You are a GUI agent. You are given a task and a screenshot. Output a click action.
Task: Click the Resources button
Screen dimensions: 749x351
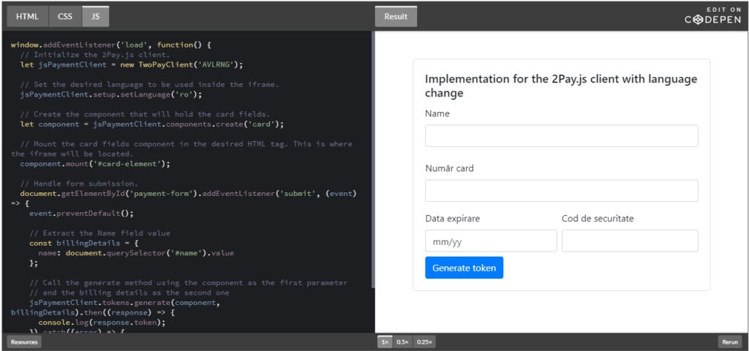point(24,342)
